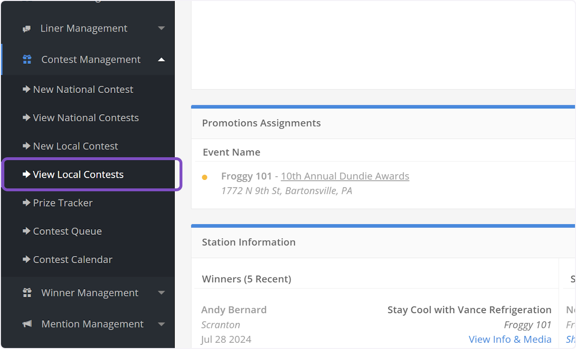Collapse the Contest Management section arrow
Viewport: 576px width, 349px height.
click(x=161, y=59)
